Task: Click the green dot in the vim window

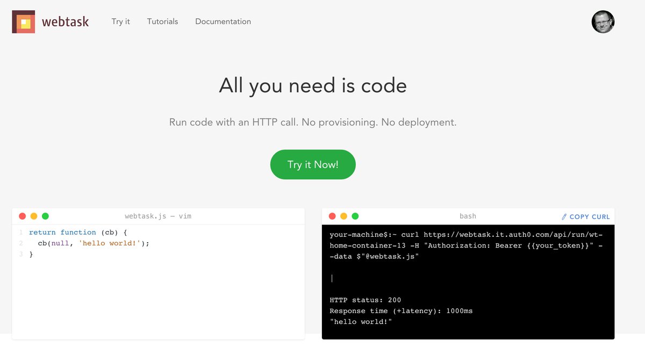Action: point(45,216)
